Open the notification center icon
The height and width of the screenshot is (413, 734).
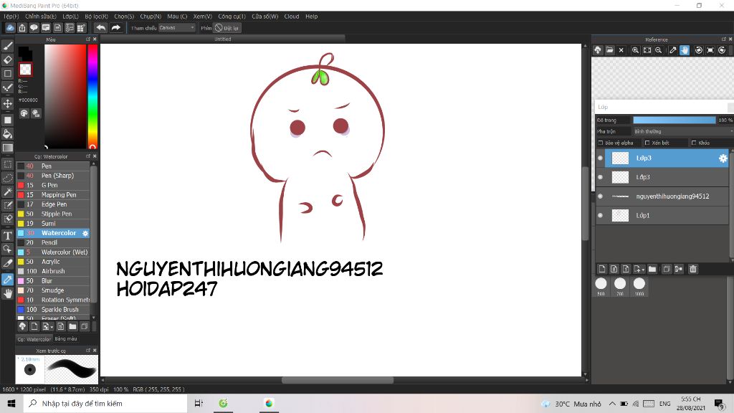click(x=720, y=403)
